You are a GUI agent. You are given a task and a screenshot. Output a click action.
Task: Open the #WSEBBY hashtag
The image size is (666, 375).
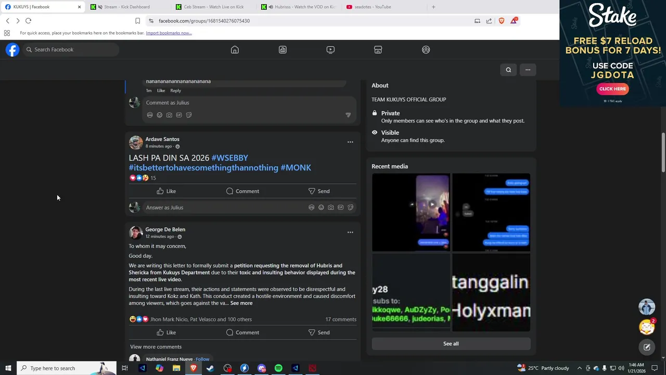coord(229,158)
